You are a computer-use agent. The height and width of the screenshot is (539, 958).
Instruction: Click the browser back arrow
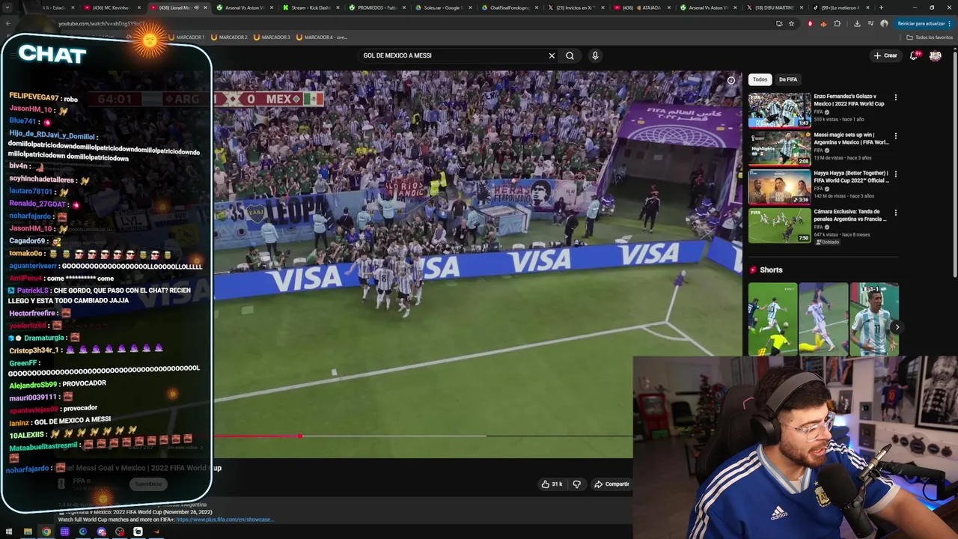(x=7, y=23)
